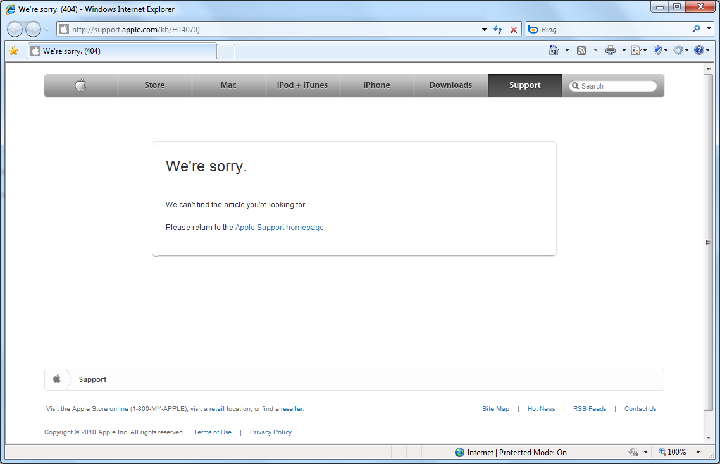Open the status bar privacy dropdown arrow
720x464 pixels.
coord(645,452)
